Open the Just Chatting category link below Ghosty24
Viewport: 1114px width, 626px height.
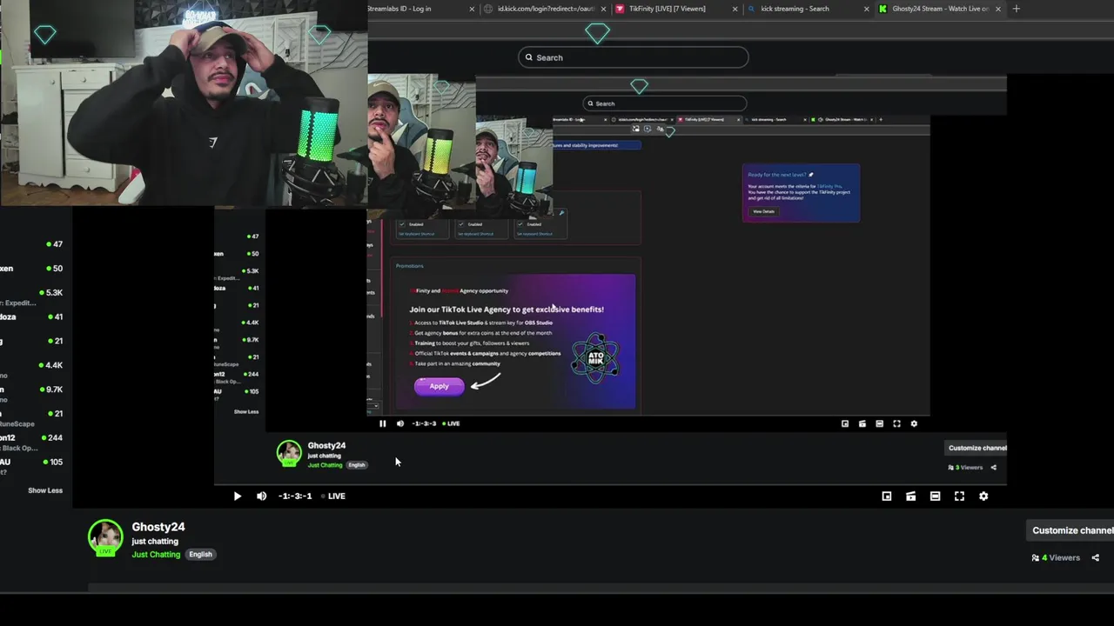pos(156,555)
